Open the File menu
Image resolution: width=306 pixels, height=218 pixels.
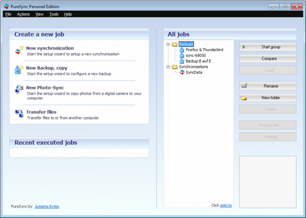click(8, 14)
